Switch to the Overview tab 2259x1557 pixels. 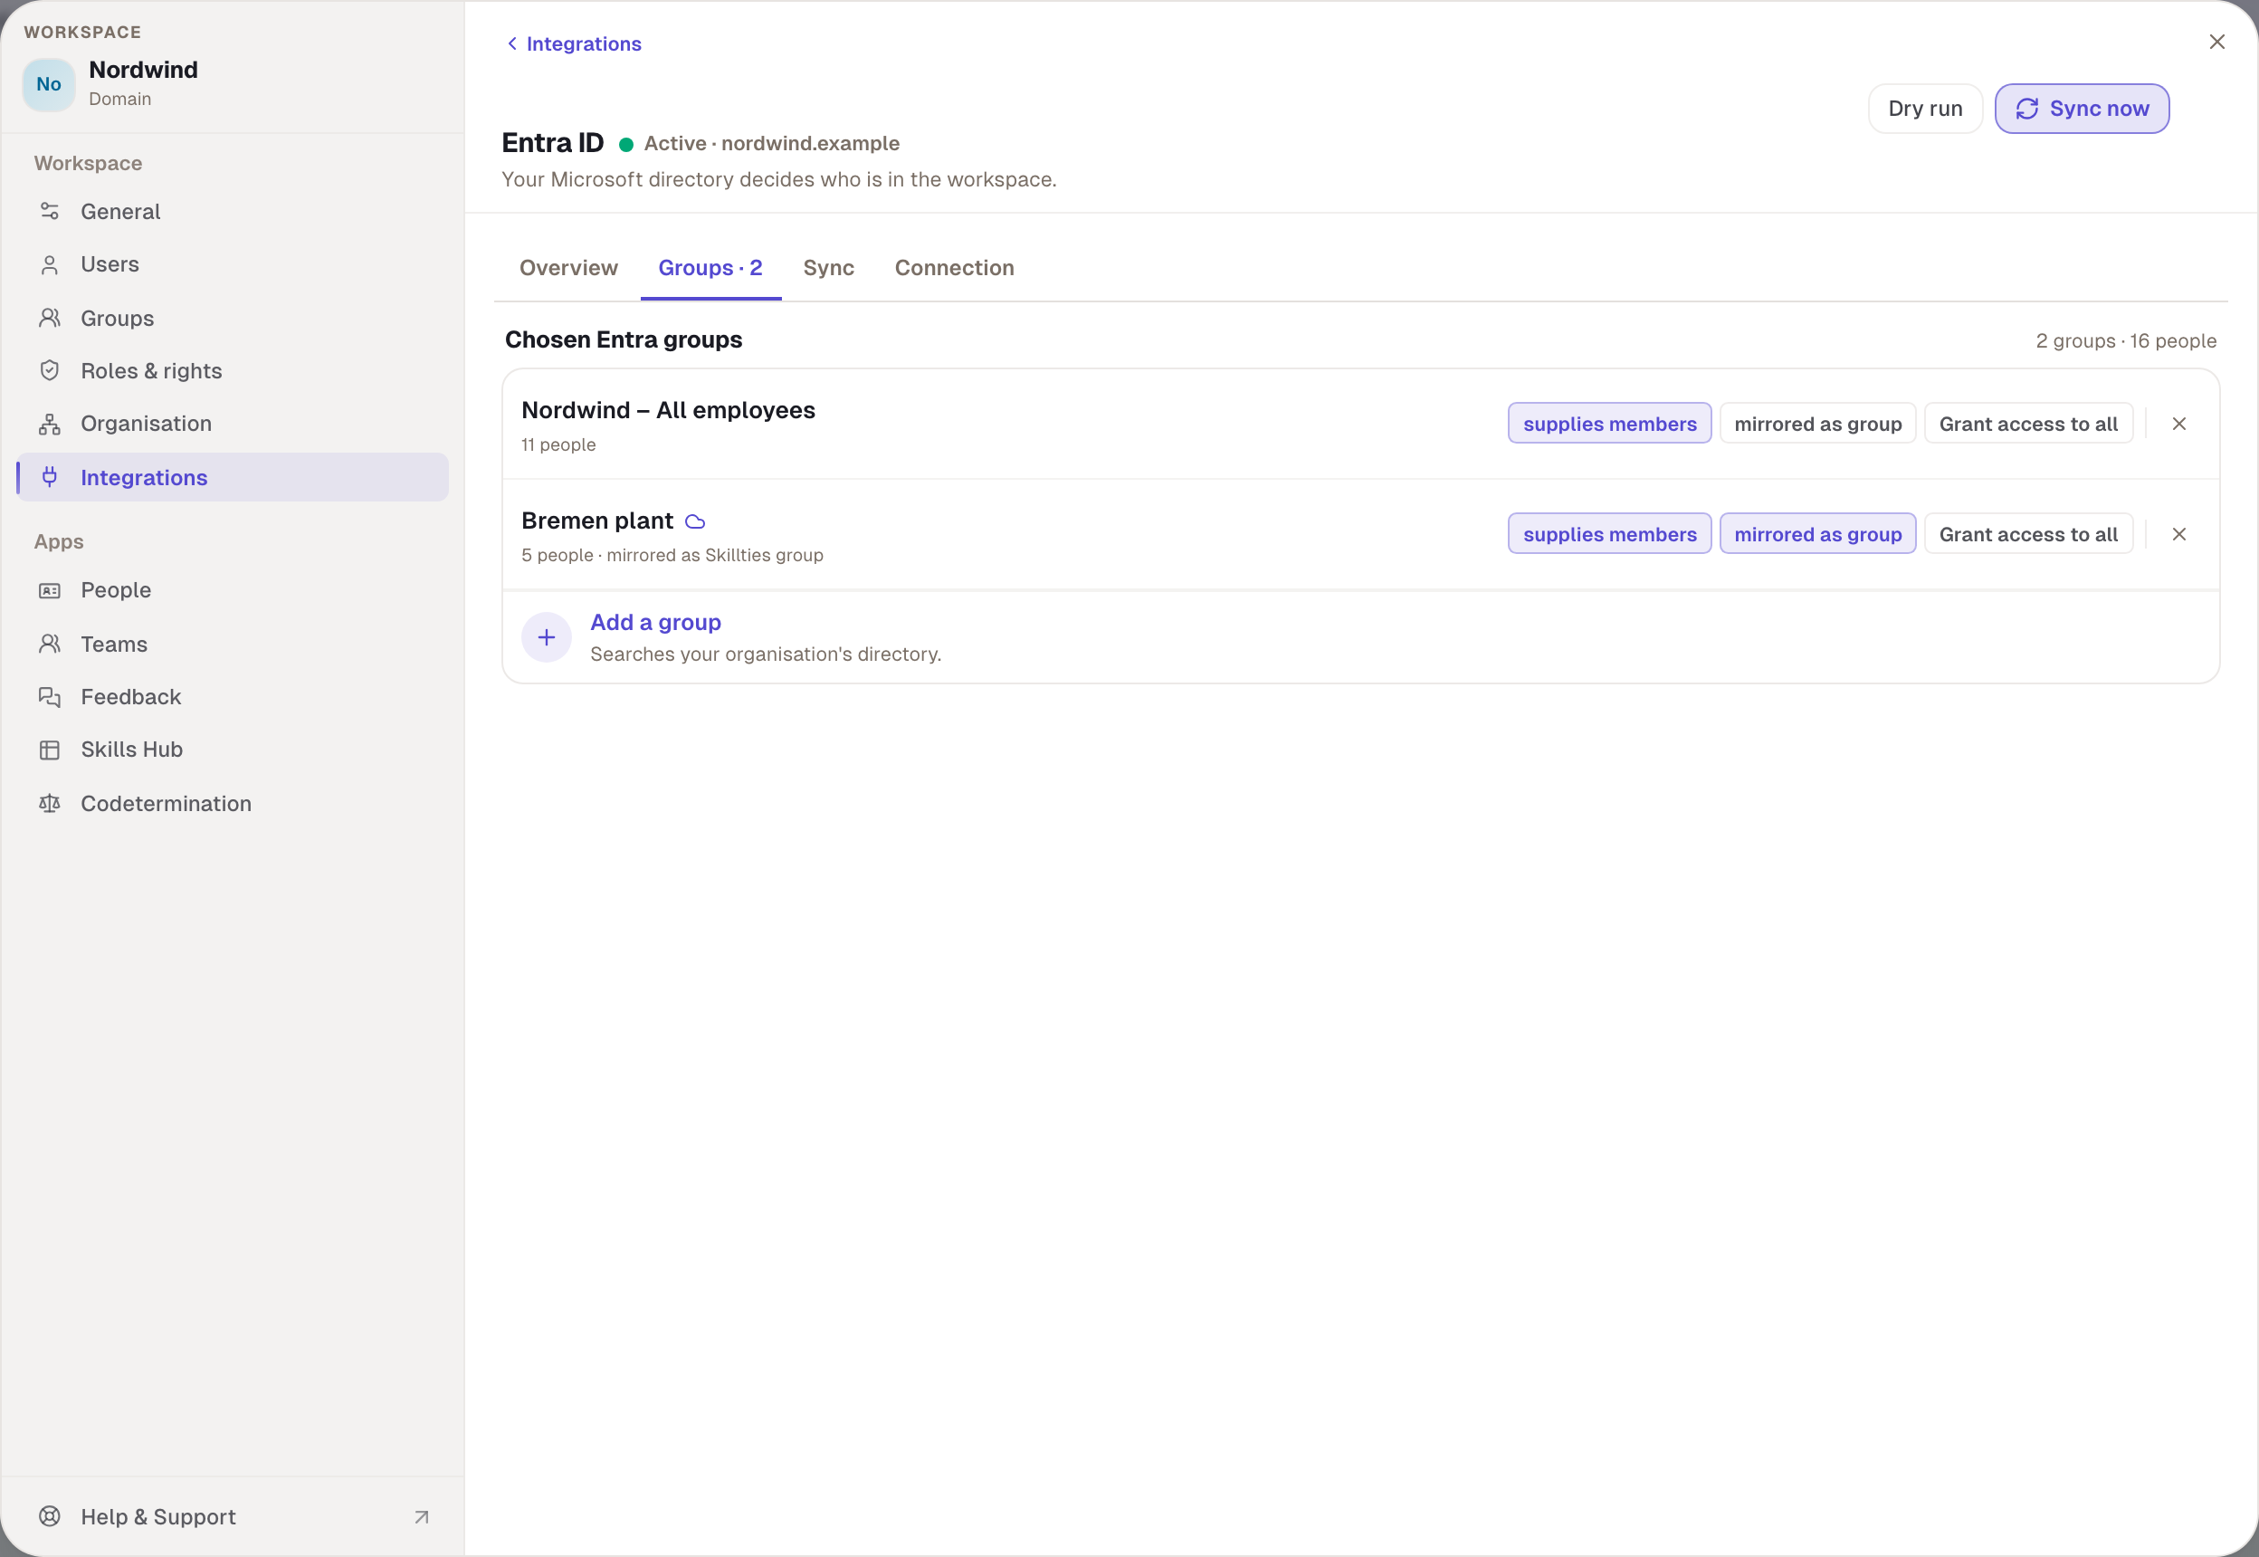pos(568,267)
